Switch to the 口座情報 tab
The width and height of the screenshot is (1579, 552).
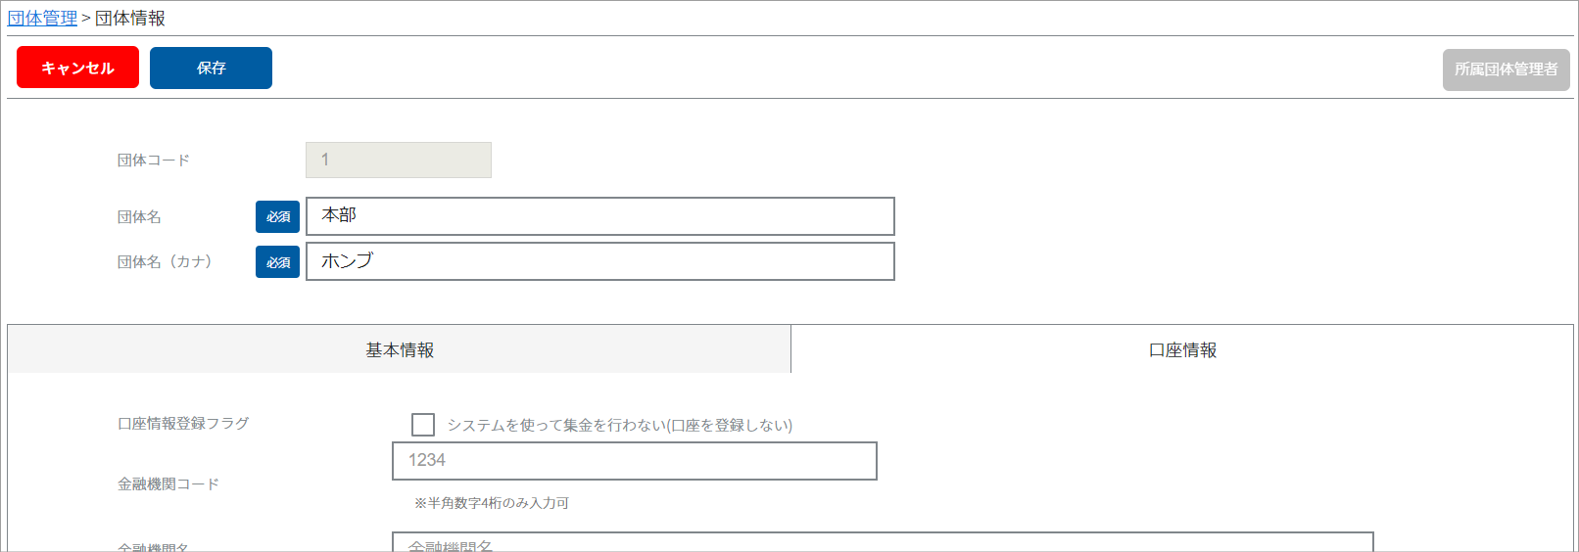(1182, 349)
